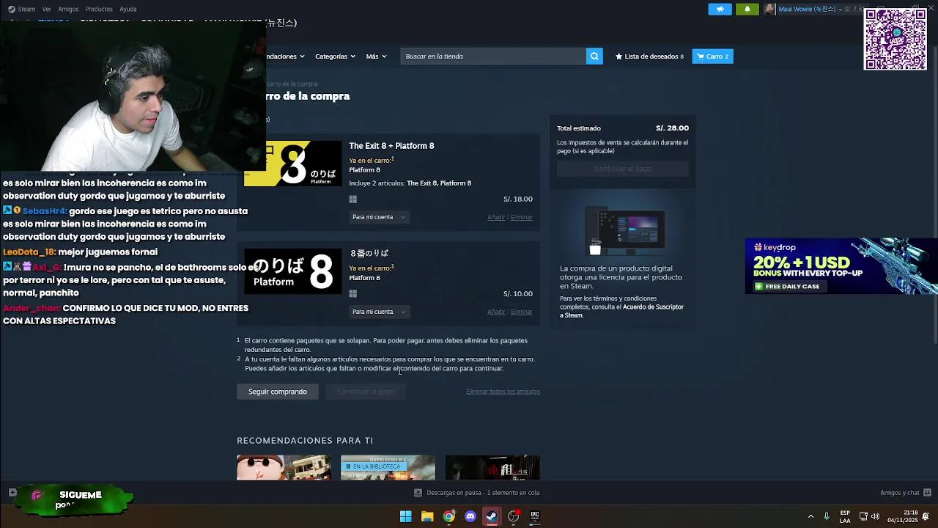Open the notification bell in system tray
The height and width of the screenshot is (528, 938).
click(x=926, y=516)
